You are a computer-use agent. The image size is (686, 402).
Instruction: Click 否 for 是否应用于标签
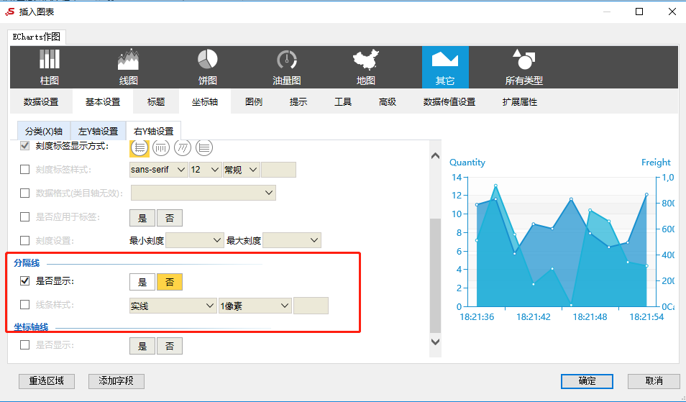point(170,218)
